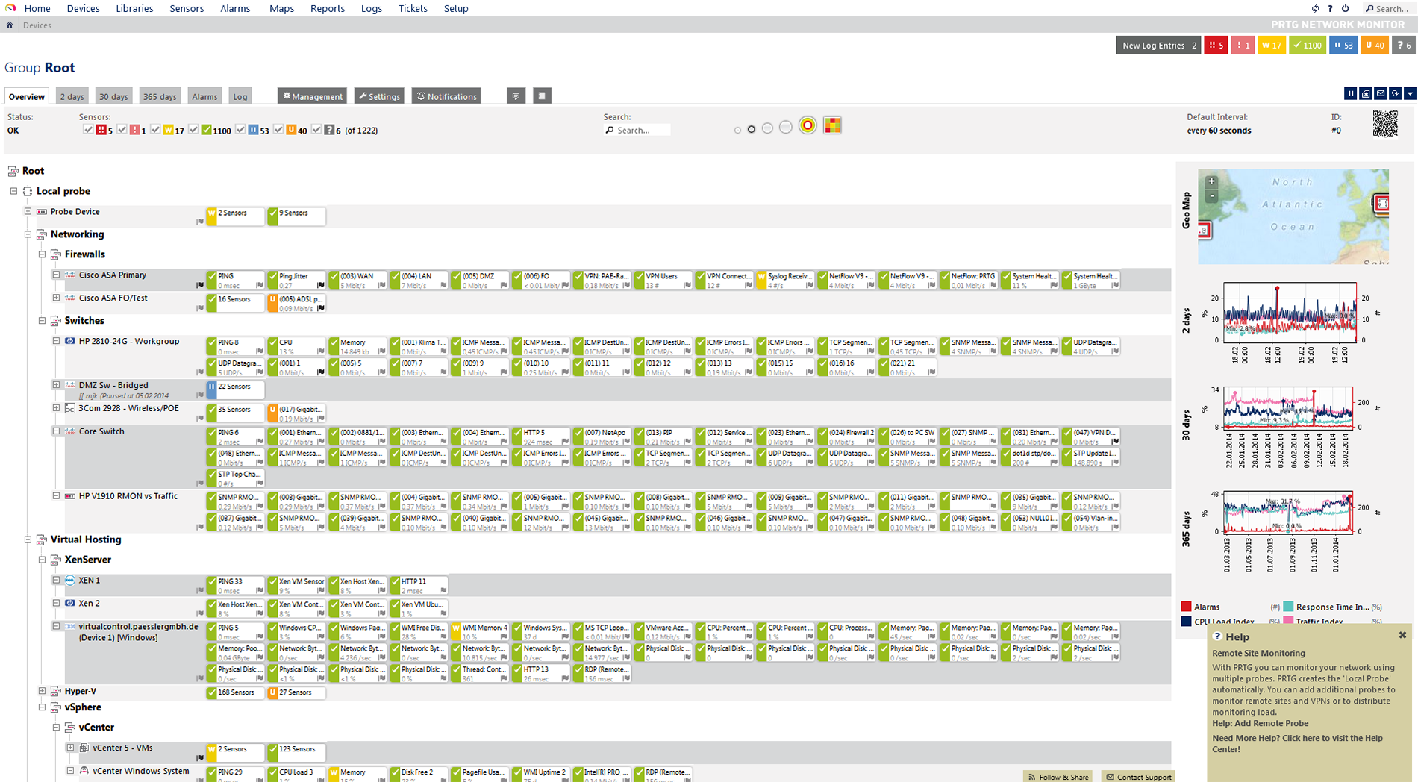
Task: Click the Follow & Share button
Action: tap(1058, 776)
